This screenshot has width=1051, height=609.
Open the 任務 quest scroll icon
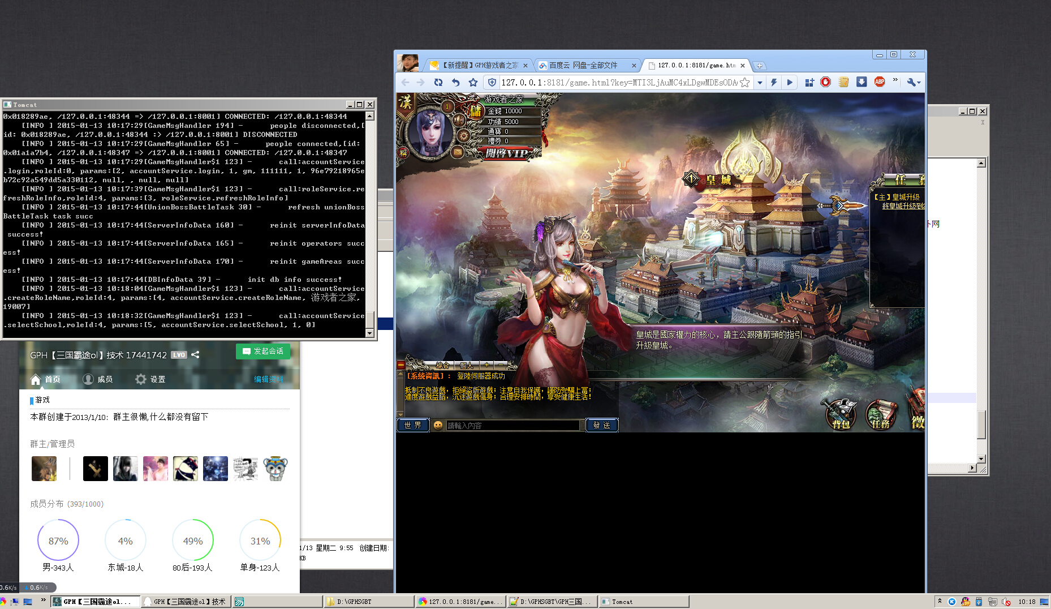tap(880, 414)
